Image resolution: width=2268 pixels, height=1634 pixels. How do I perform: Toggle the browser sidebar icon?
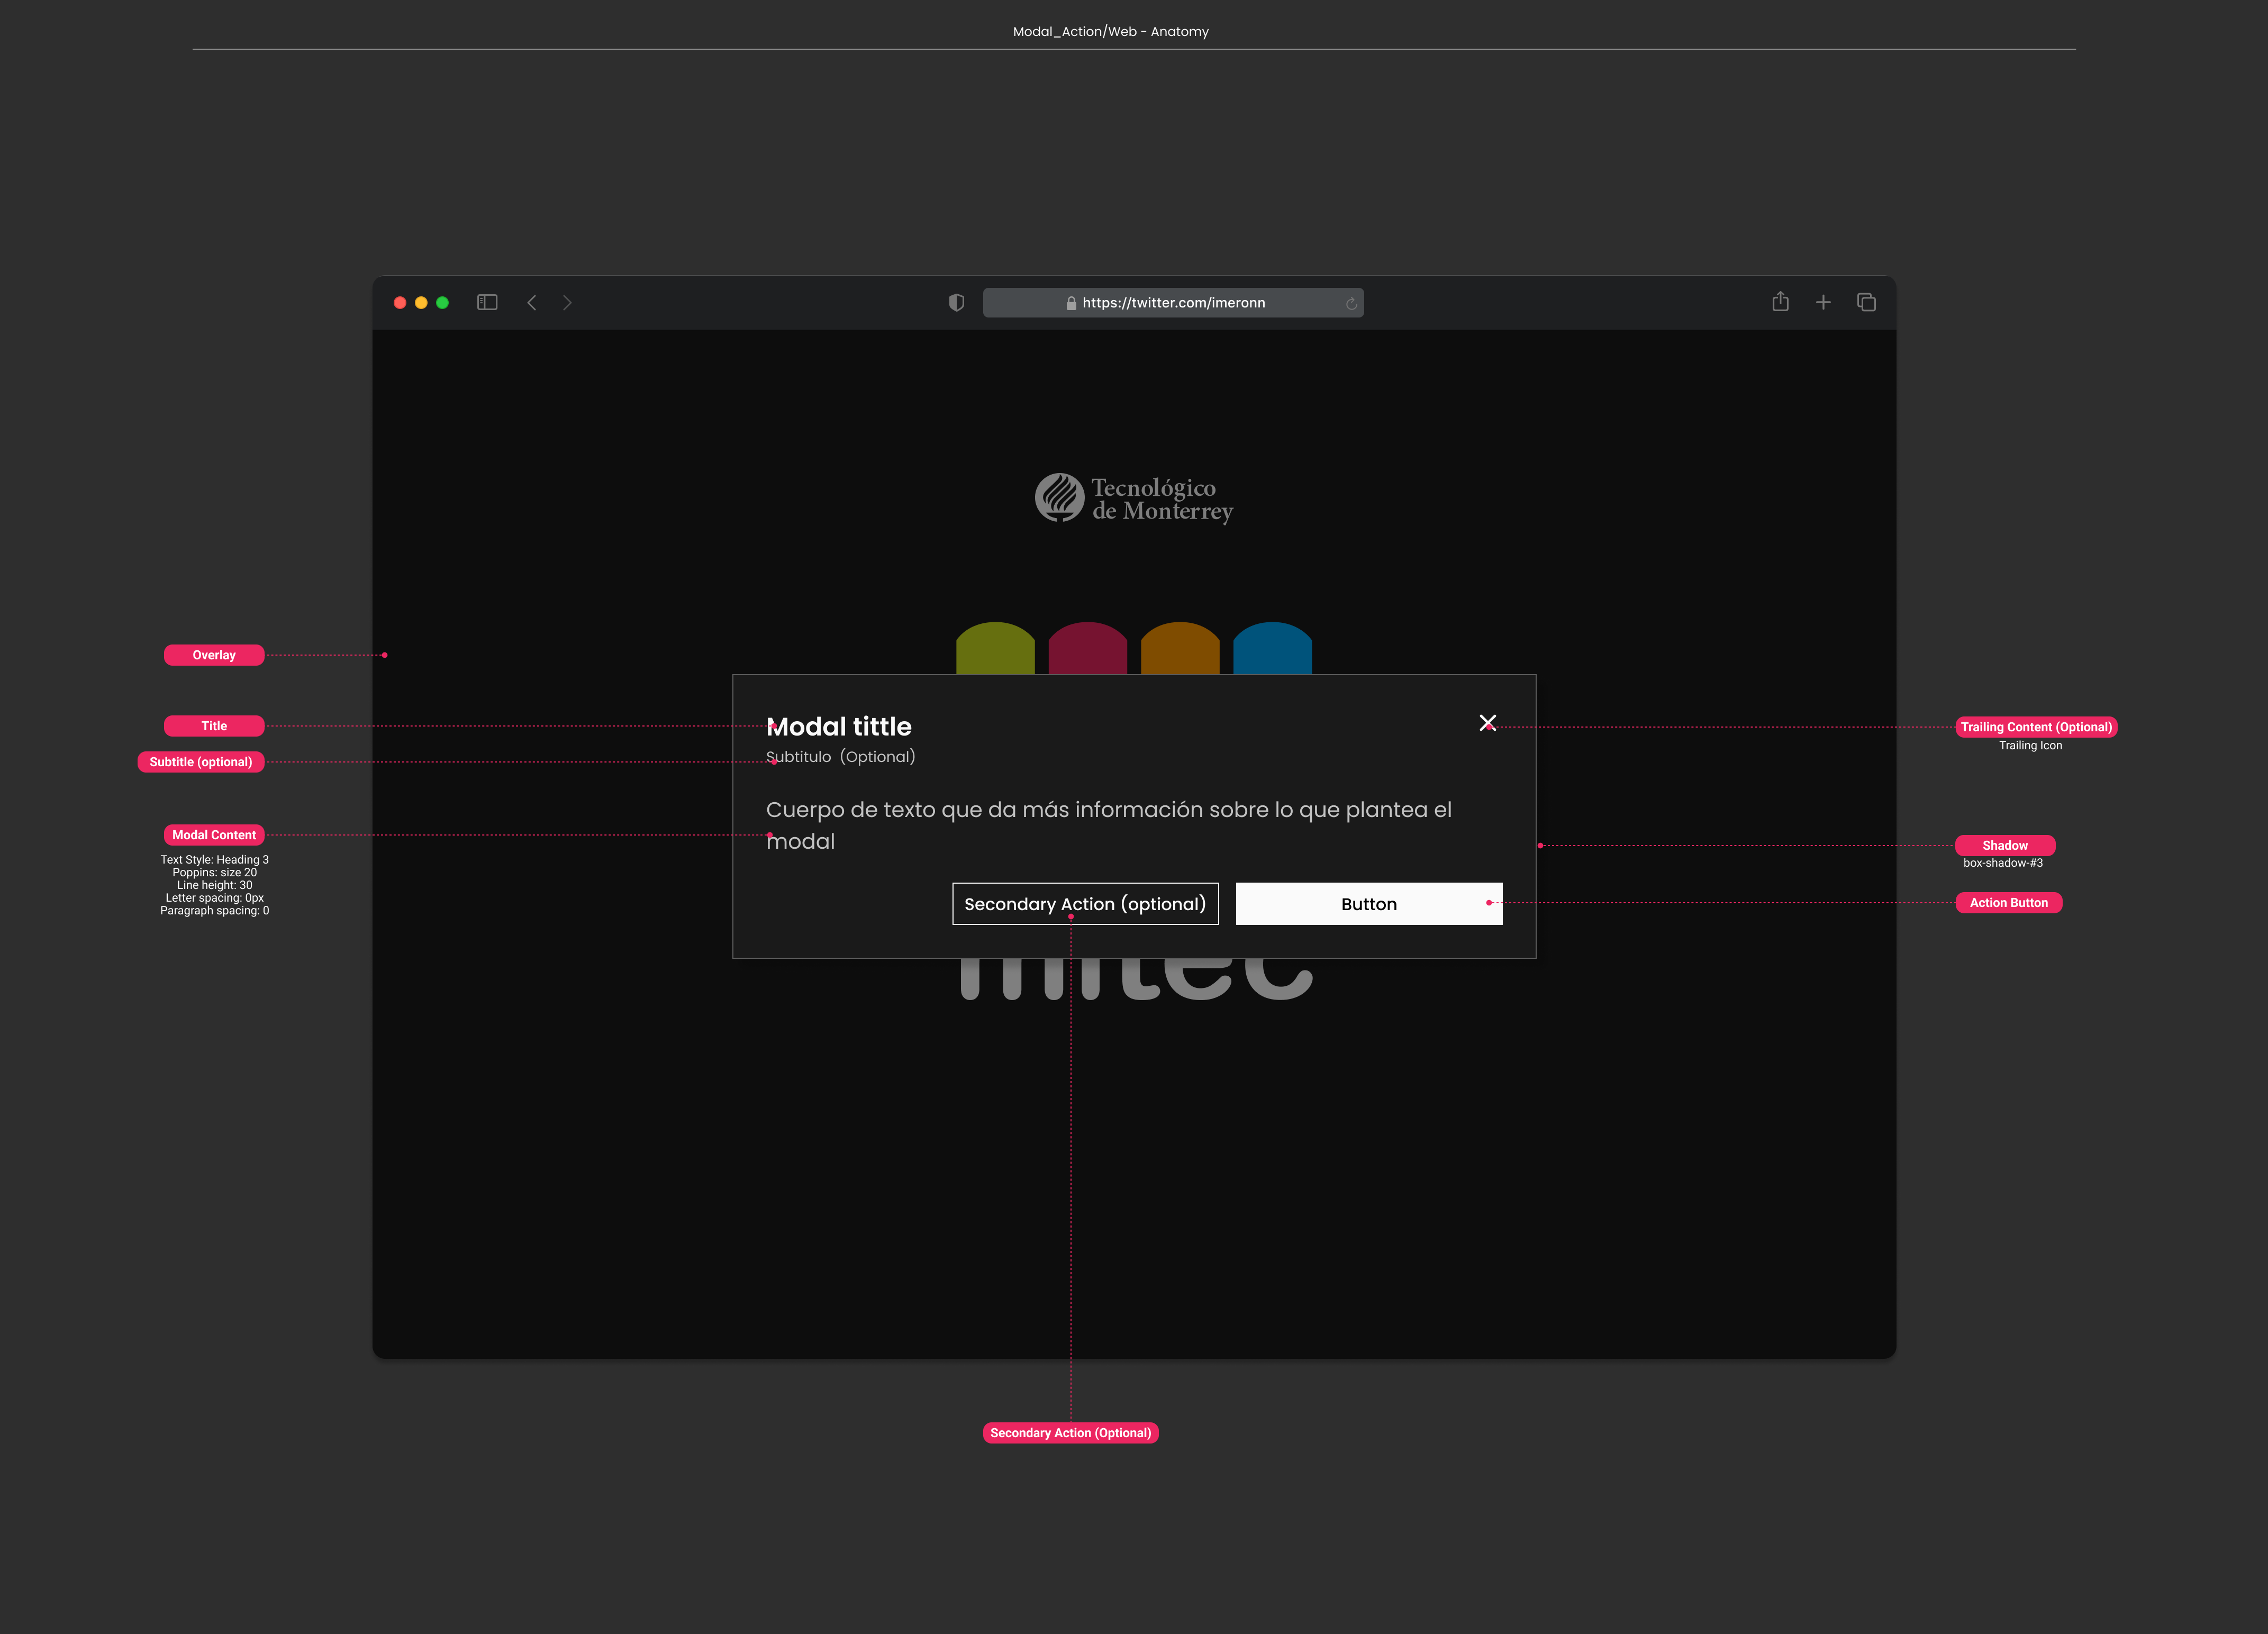pyautogui.click(x=487, y=302)
